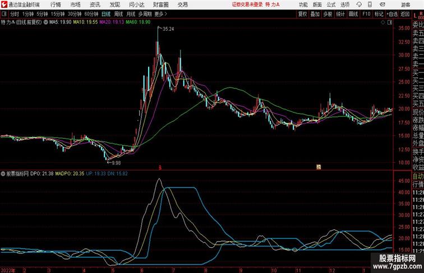Viewport: 424px width, 273px height.
Task: Open the 行情 menu
Action: click(56, 4)
